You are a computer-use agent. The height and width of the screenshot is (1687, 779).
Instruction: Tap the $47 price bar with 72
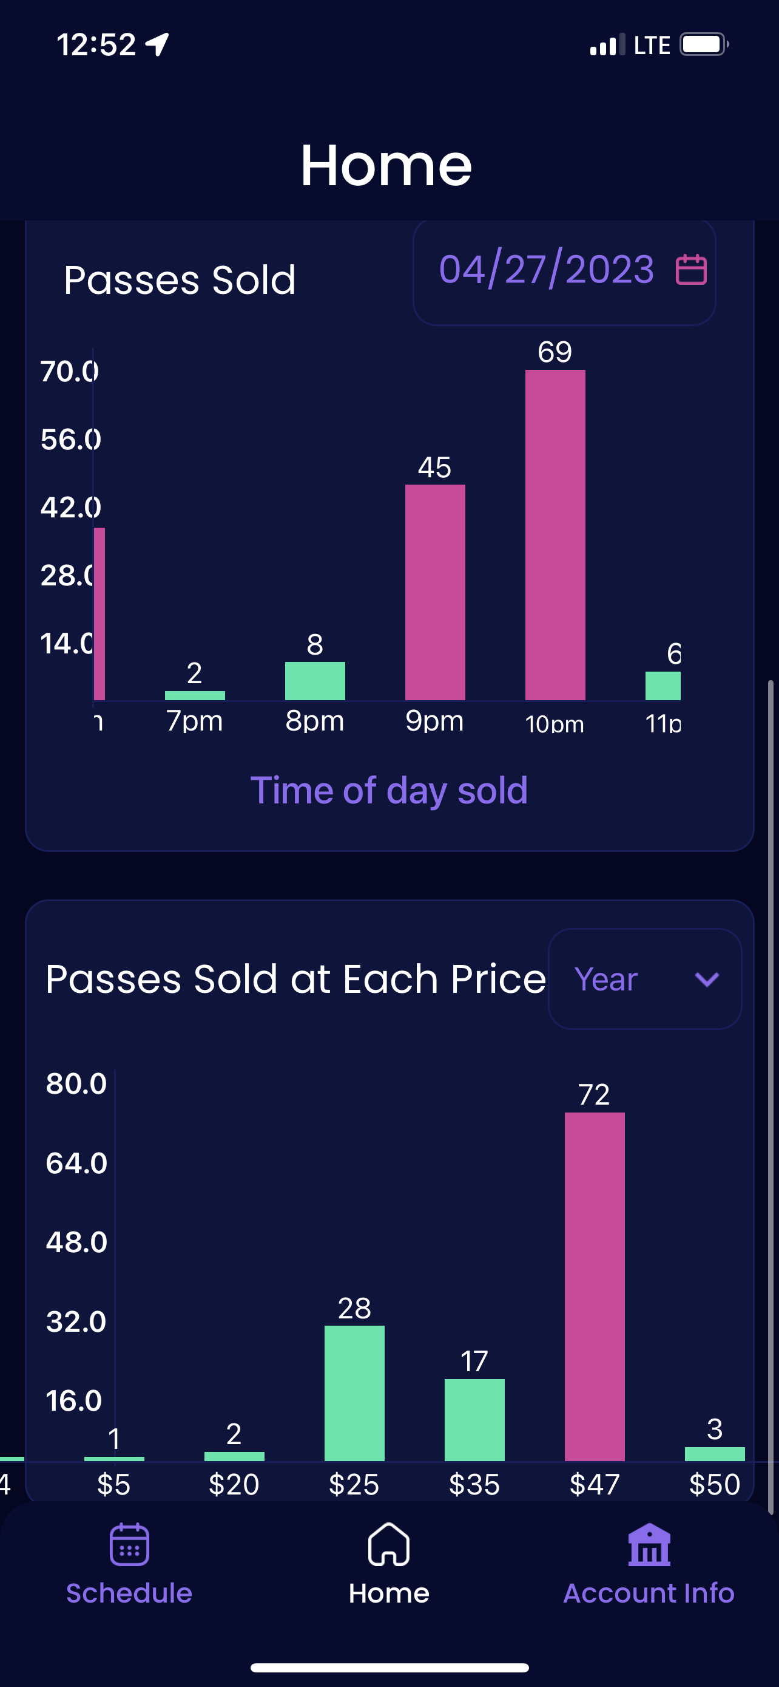[595, 1287]
